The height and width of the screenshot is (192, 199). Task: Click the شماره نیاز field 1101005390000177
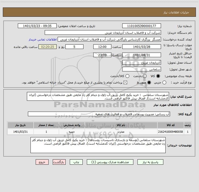[x=142, y=26]
